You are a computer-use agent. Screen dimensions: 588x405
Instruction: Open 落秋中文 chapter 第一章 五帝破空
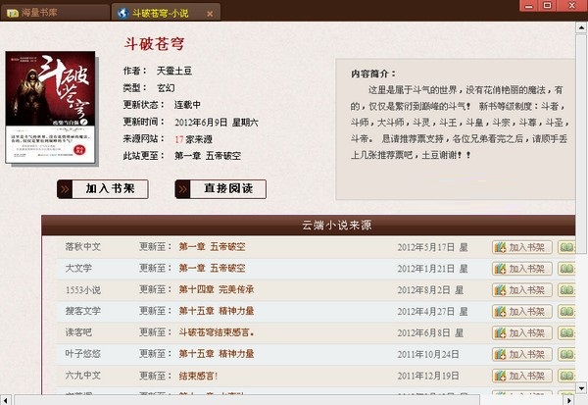point(213,246)
